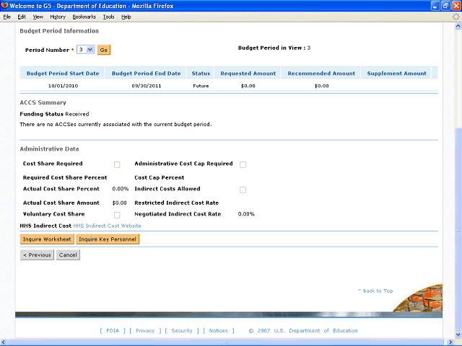Open the HHS Indirect Cost Website link
The height and width of the screenshot is (346, 462).
pyautogui.click(x=107, y=226)
